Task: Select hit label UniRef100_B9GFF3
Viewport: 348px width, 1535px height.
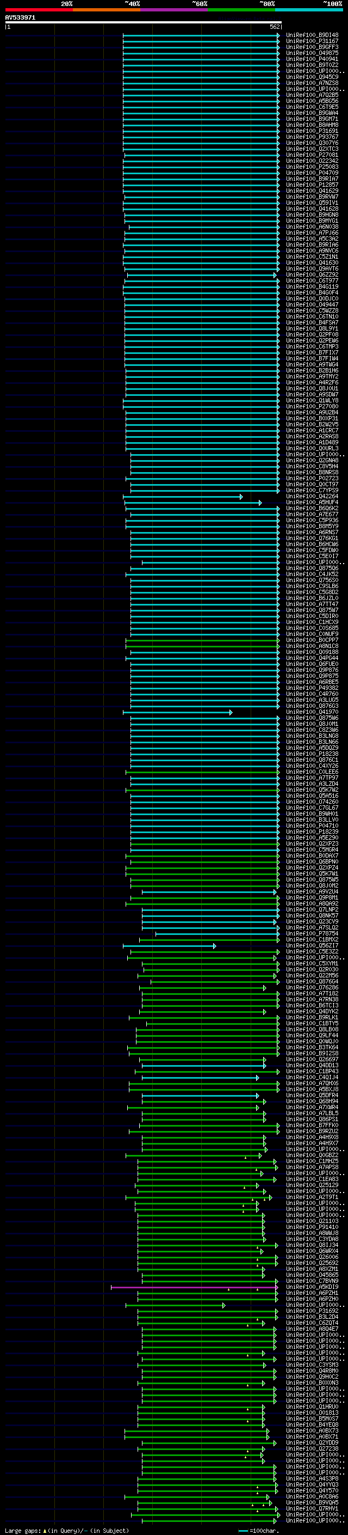Action: 312,47
